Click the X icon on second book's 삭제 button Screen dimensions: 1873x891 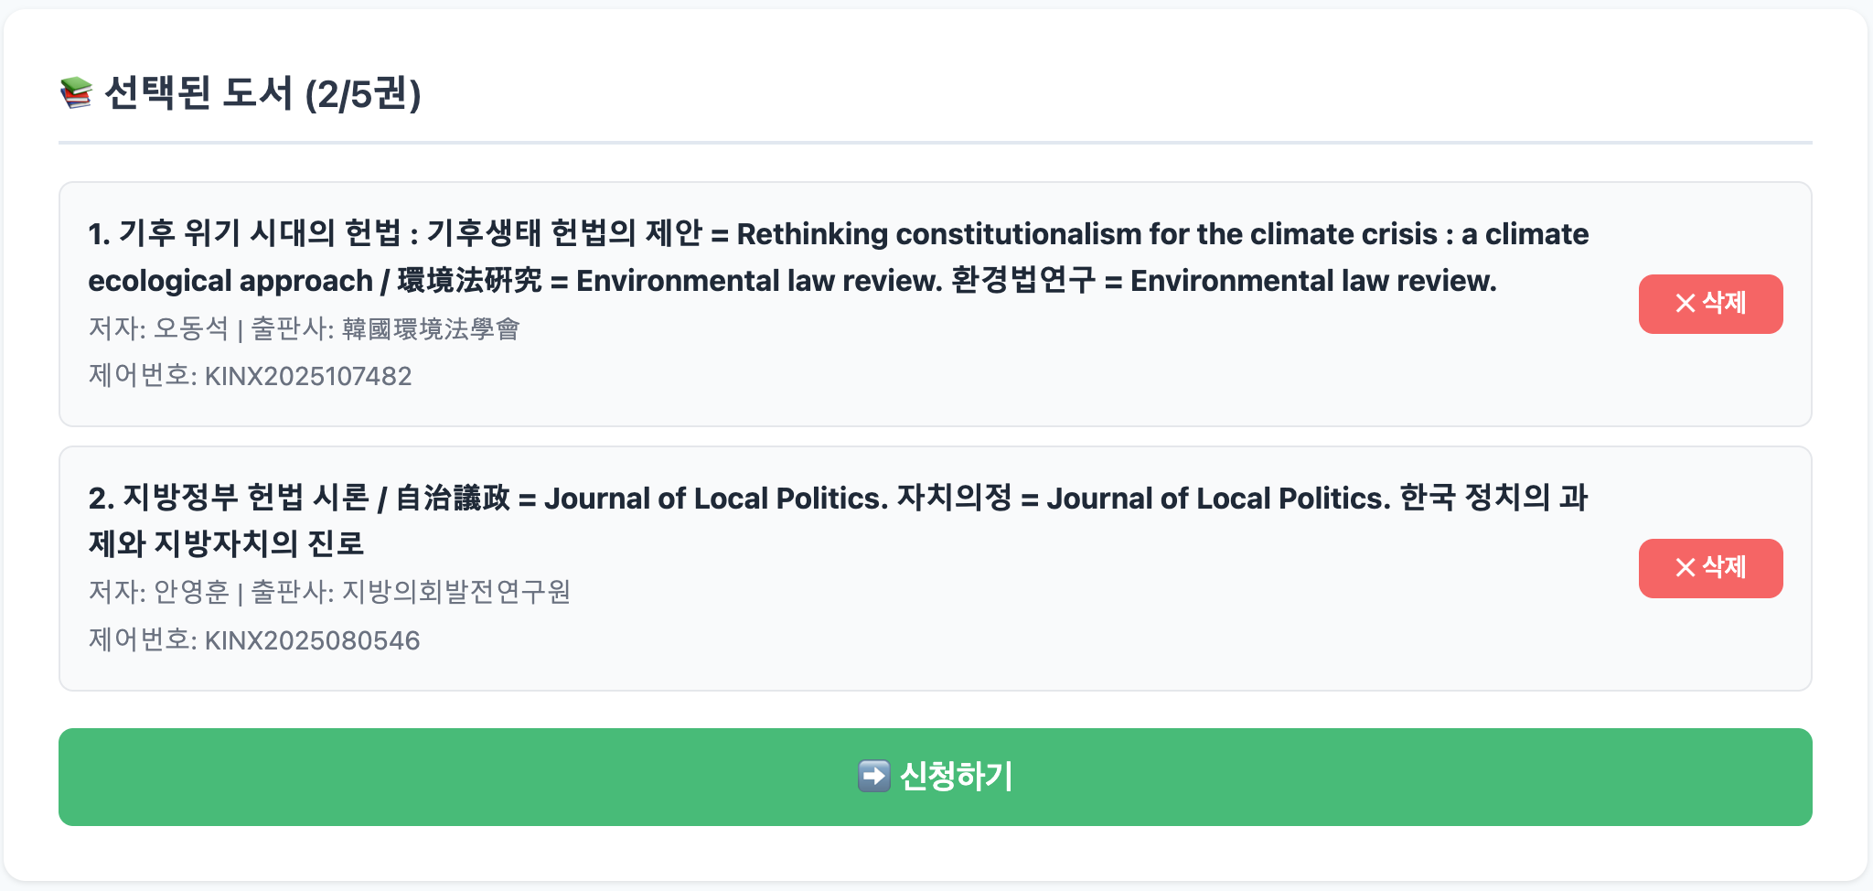tap(1685, 568)
